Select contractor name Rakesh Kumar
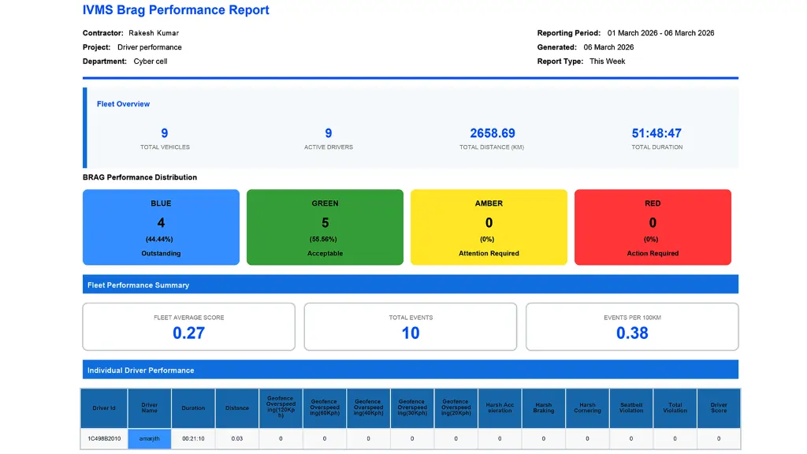 point(154,33)
